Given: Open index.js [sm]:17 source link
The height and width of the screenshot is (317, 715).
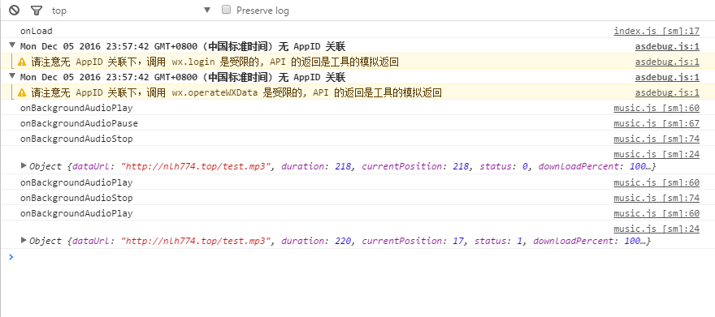Looking at the screenshot, I should pos(656,31).
